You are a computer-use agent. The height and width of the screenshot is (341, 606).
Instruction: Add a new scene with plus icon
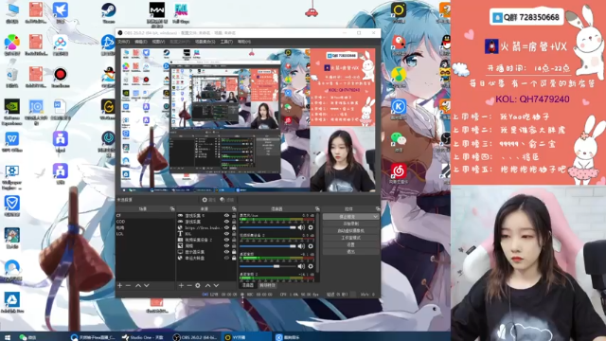(x=120, y=285)
